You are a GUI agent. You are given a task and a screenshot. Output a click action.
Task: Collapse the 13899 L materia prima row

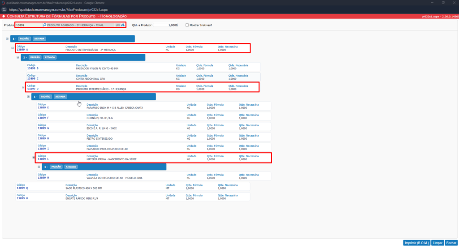point(34,157)
